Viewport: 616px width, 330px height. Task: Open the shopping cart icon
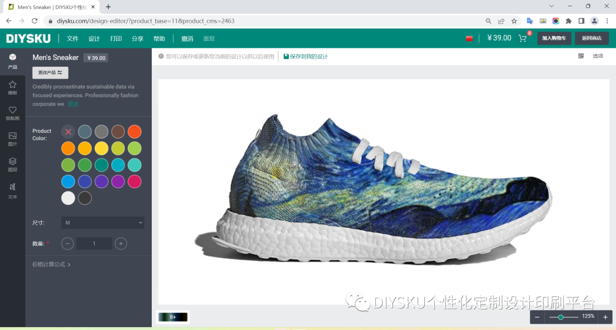tap(522, 38)
